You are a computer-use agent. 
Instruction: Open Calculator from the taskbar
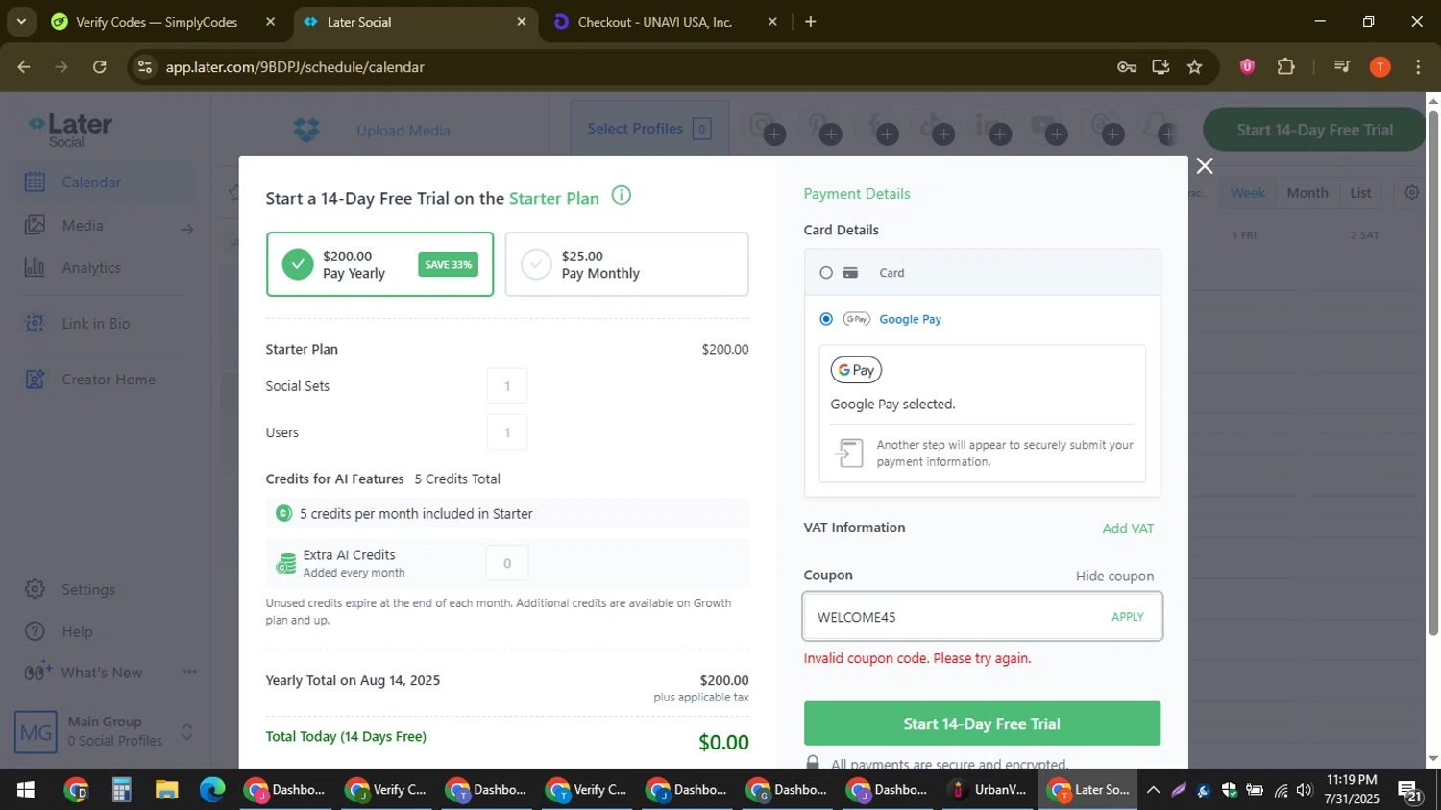(121, 790)
